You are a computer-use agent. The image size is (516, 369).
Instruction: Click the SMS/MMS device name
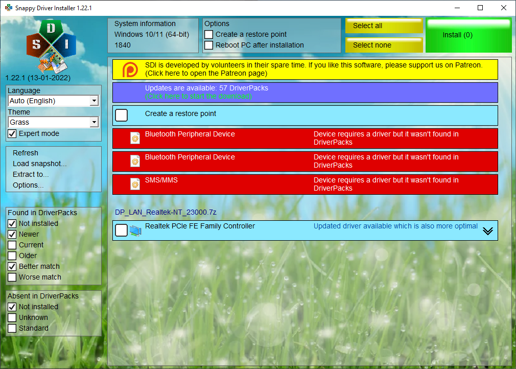[x=161, y=180]
